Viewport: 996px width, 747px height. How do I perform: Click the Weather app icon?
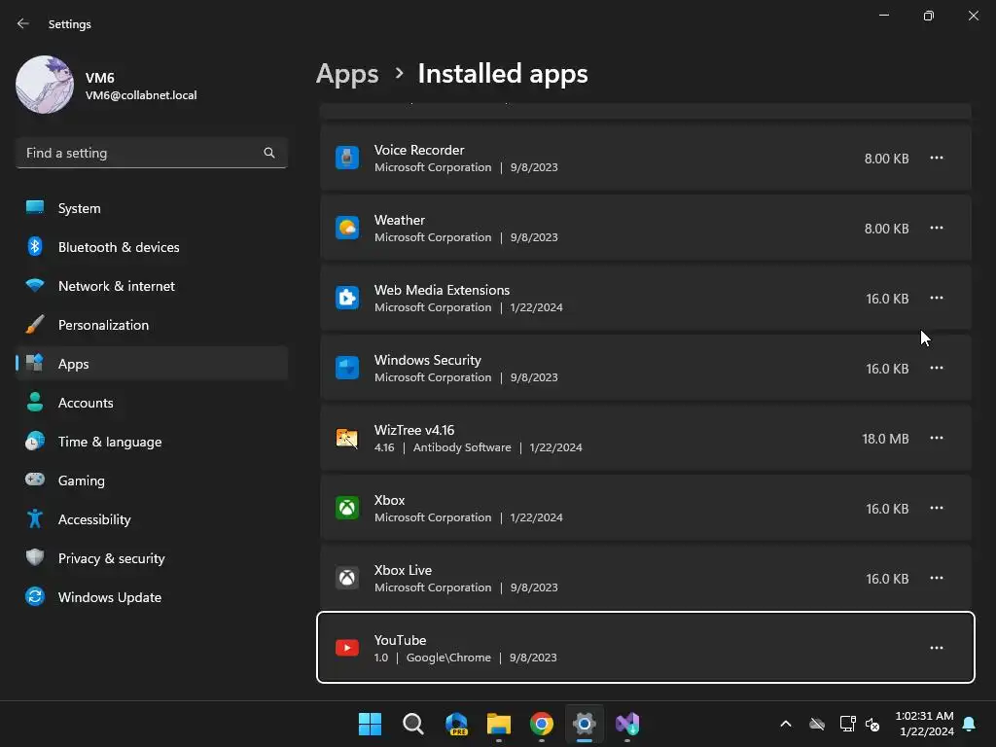347,228
